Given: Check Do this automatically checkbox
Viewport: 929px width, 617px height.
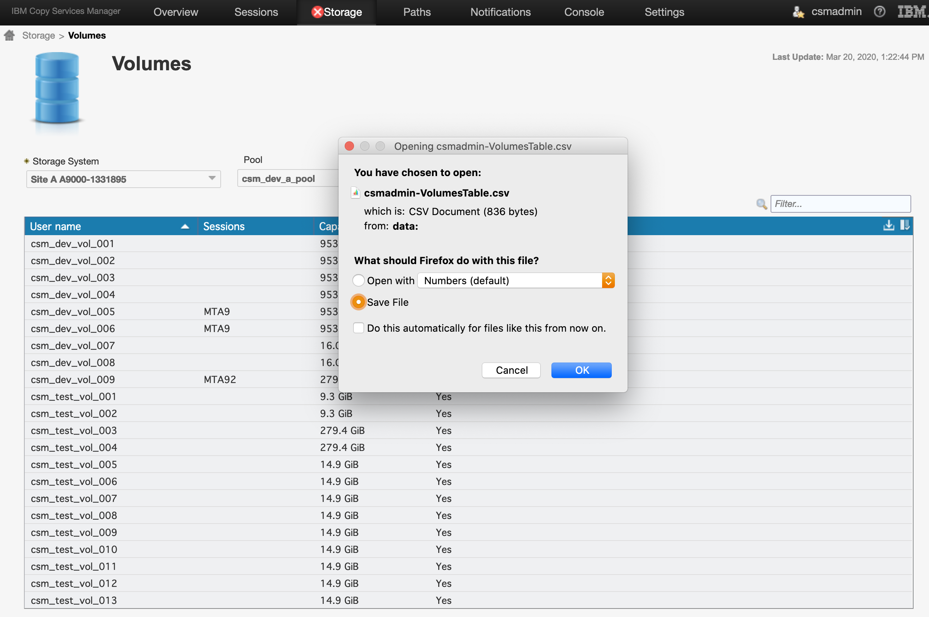Looking at the screenshot, I should pos(358,328).
